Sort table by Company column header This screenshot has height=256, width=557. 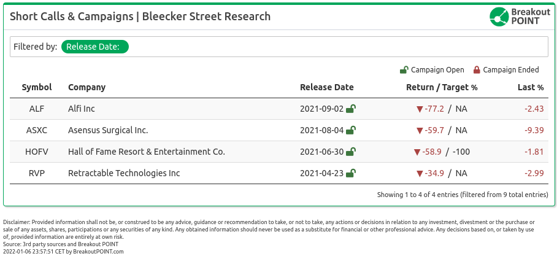86,87
